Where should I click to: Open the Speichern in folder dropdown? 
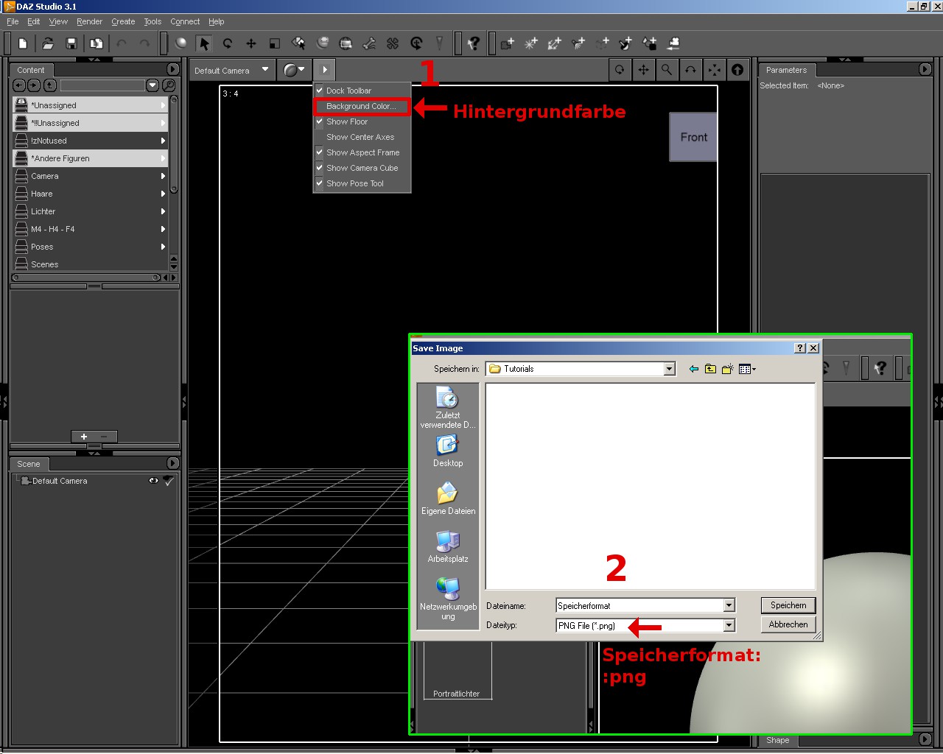(670, 369)
